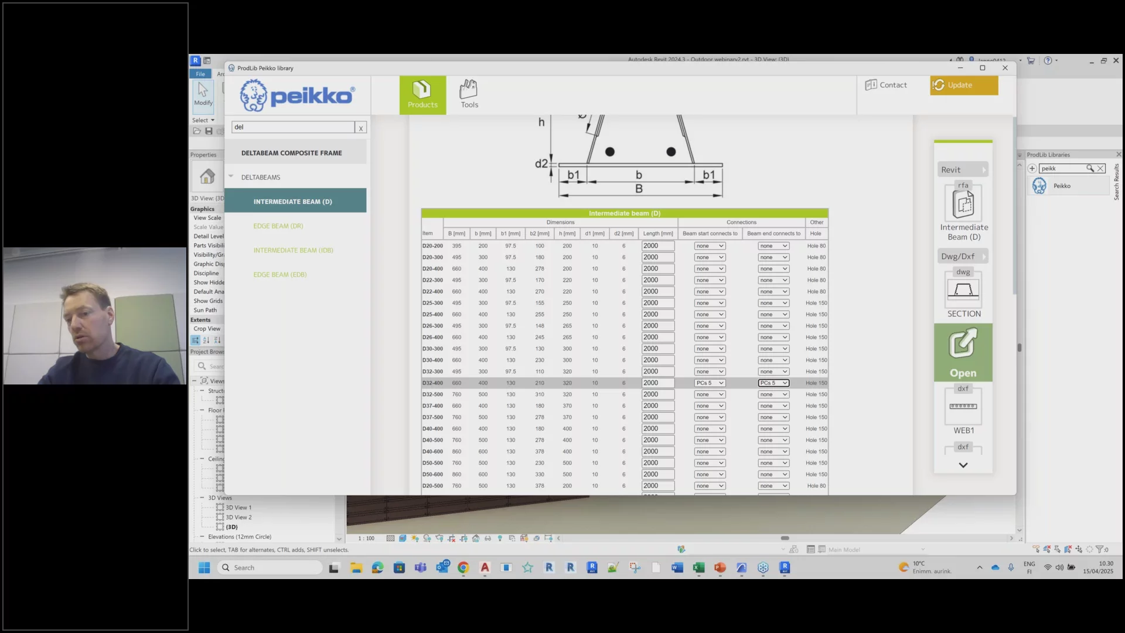Select the rfa Intermediate Beam (D) file icon
Image resolution: width=1125 pixels, height=633 pixels.
(964, 202)
